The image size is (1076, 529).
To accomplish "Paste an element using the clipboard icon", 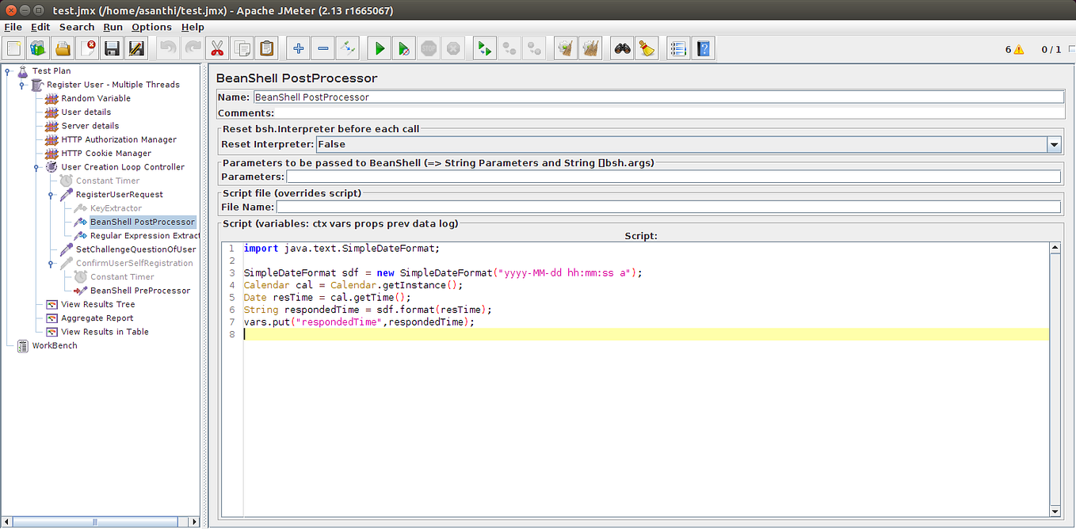I will point(267,48).
